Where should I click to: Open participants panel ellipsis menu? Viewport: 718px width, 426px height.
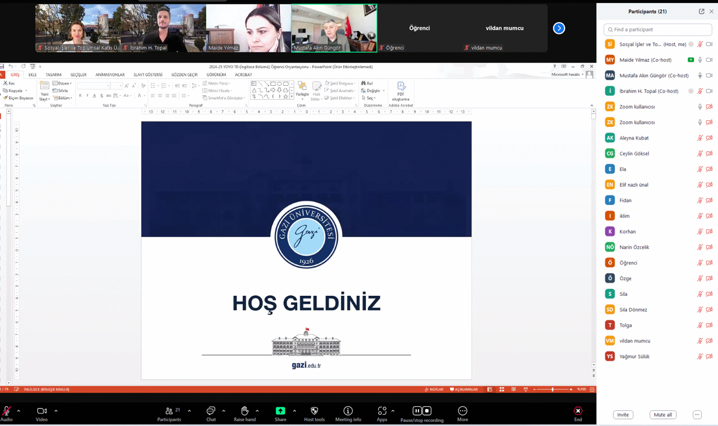(x=697, y=415)
